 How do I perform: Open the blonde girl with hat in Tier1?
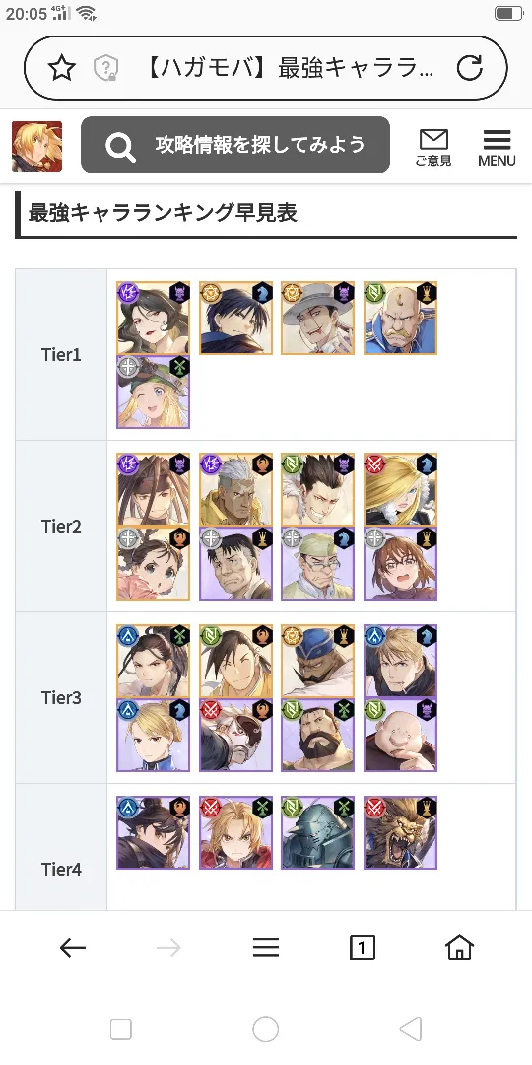[x=154, y=391]
